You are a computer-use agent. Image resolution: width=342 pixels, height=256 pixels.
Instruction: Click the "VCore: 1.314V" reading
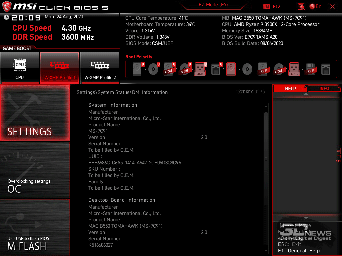point(140,31)
